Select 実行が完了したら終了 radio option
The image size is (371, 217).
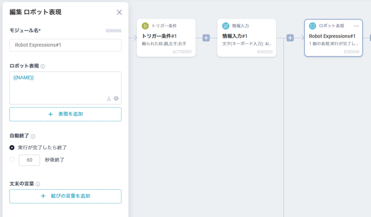[12, 148]
